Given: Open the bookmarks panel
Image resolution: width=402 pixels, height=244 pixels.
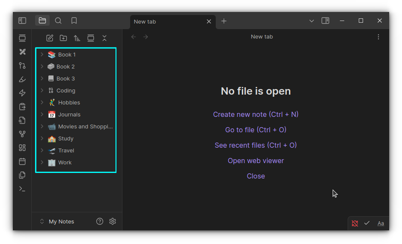Looking at the screenshot, I should pos(74,21).
